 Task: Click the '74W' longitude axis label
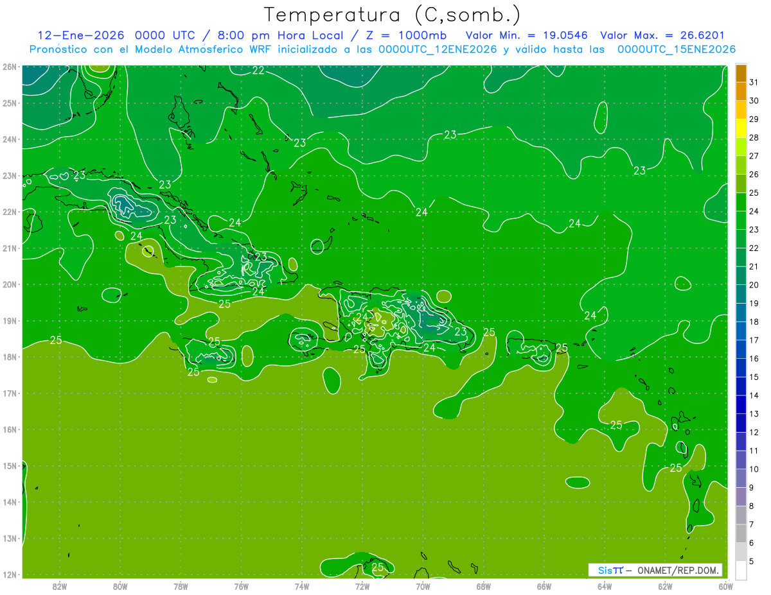(302, 586)
